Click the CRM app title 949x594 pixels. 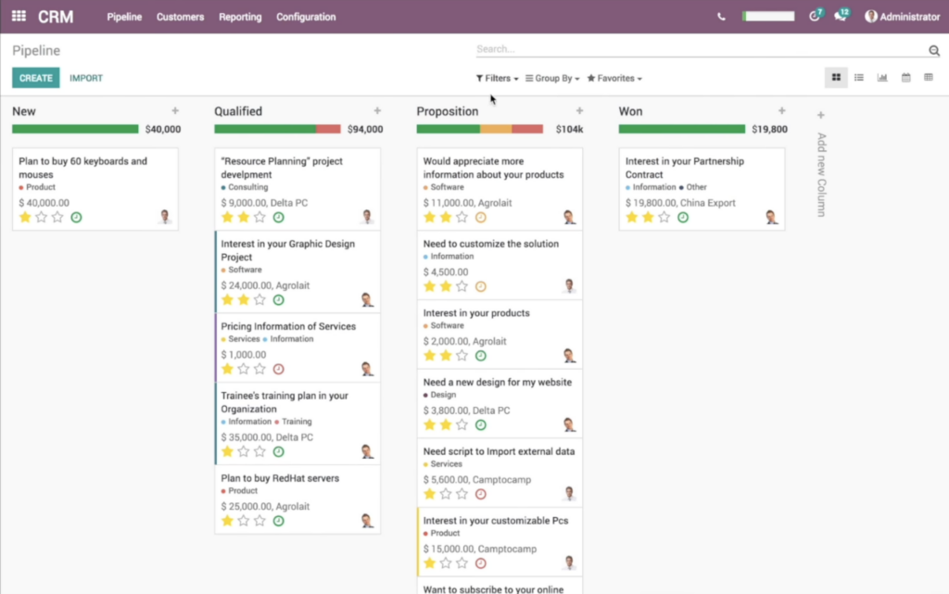pyautogui.click(x=56, y=17)
